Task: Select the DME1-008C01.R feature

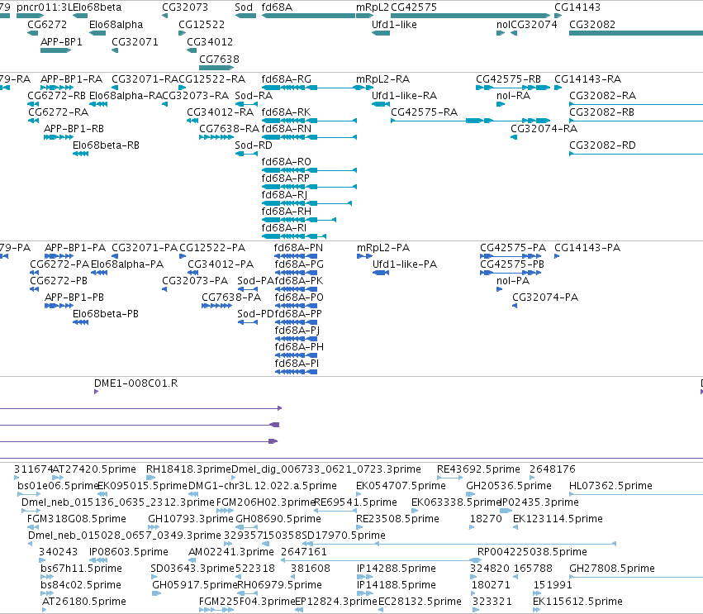Action: [x=135, y=383]
